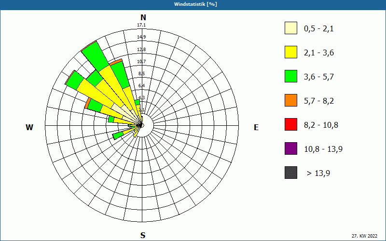Click the '4,3' radial axis value
Image resolution: width=386 pixels, height=241 pixels.
click(141, 98)
